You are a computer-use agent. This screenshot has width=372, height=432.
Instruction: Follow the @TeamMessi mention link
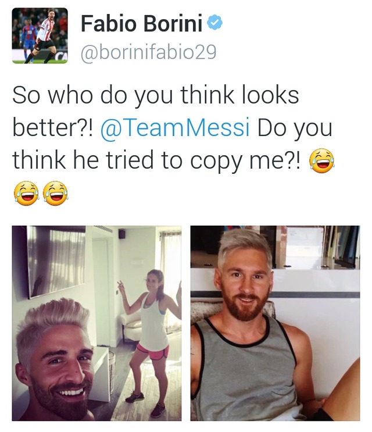[x=175, y=127]
